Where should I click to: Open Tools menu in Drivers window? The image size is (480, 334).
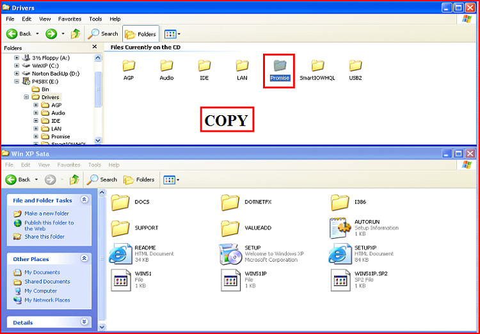[x=95, y=19]
